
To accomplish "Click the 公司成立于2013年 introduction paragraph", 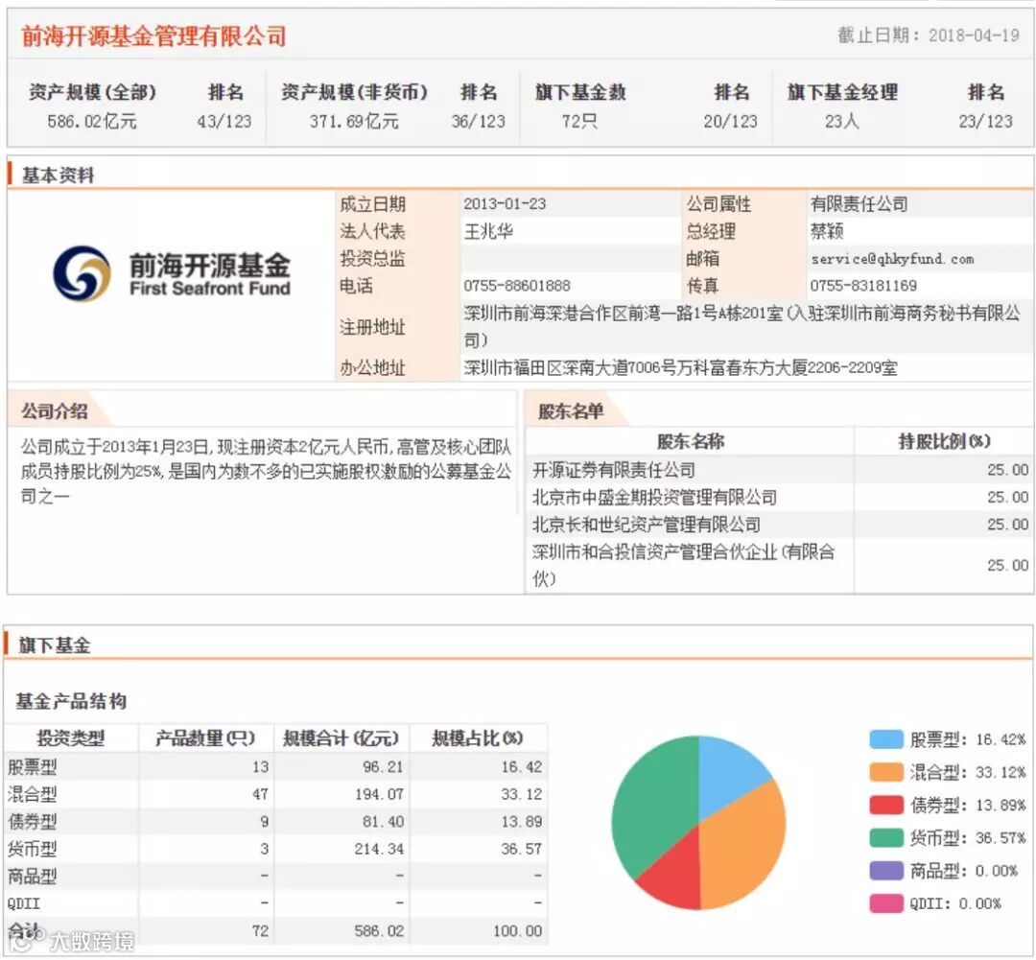I will coord(267,471).
